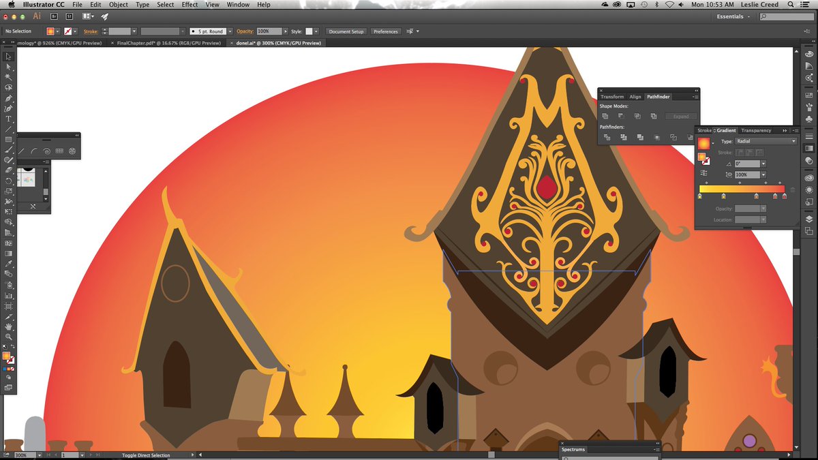818x460 pixels.
Task: Click the Expand button in Pathfinder
Action: pyautogui.click(x=681, y=117)
